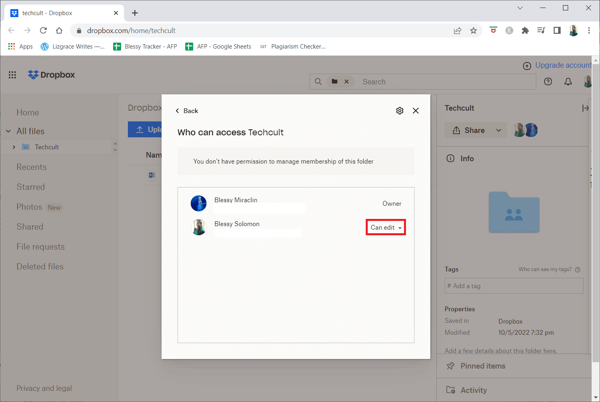Image resolution: width=600 pixels, height=402 pixels.
Task: Open the help question mark icon
Action: tap(548, 82)
